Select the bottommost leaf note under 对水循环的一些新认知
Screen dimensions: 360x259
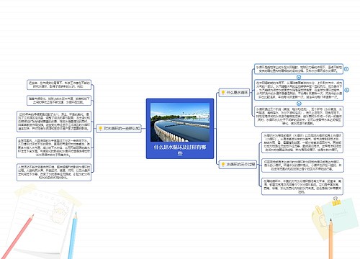point(54,173)
